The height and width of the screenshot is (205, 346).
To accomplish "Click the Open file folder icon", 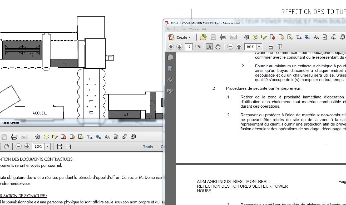I will 203,37.
